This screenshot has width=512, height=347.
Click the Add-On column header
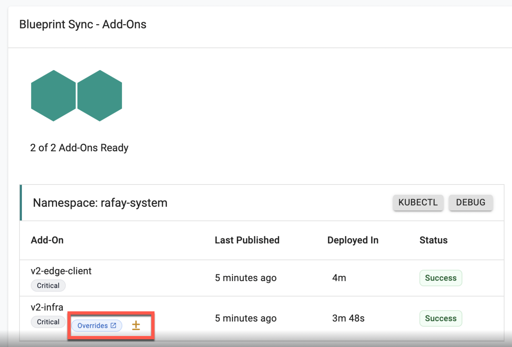[x=47, y=240]
